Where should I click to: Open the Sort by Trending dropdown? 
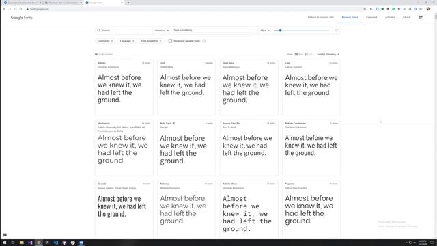click(328, 55)
